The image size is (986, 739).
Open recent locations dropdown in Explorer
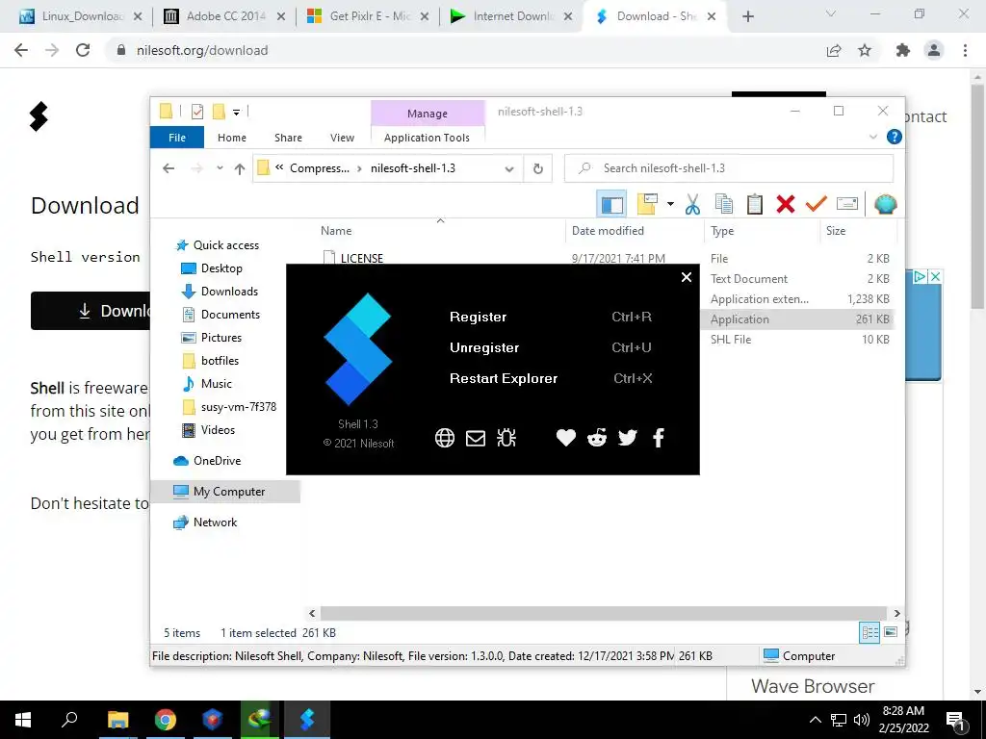click(x=220, y=167)
